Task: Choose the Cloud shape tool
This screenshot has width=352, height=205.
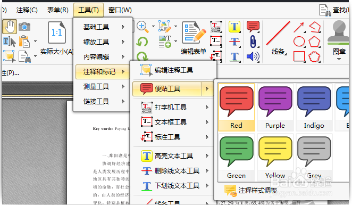Action: (314, 56)
